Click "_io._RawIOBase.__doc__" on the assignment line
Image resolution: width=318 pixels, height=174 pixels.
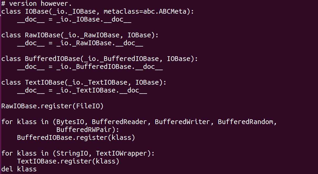pyautogui.click(x=100, y=43)
